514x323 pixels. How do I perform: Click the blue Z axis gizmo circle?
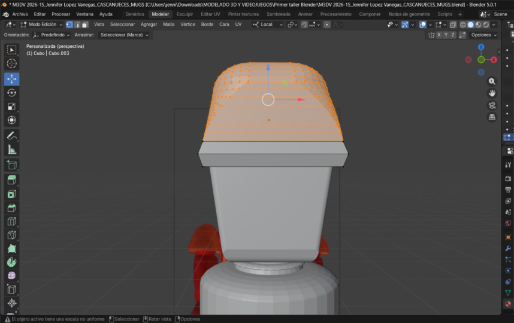pyautogui.click(x=481, y=47)
